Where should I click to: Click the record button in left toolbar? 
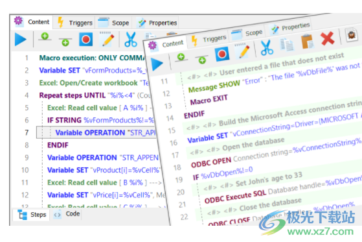pyautogui.click(x=86, y=40)
